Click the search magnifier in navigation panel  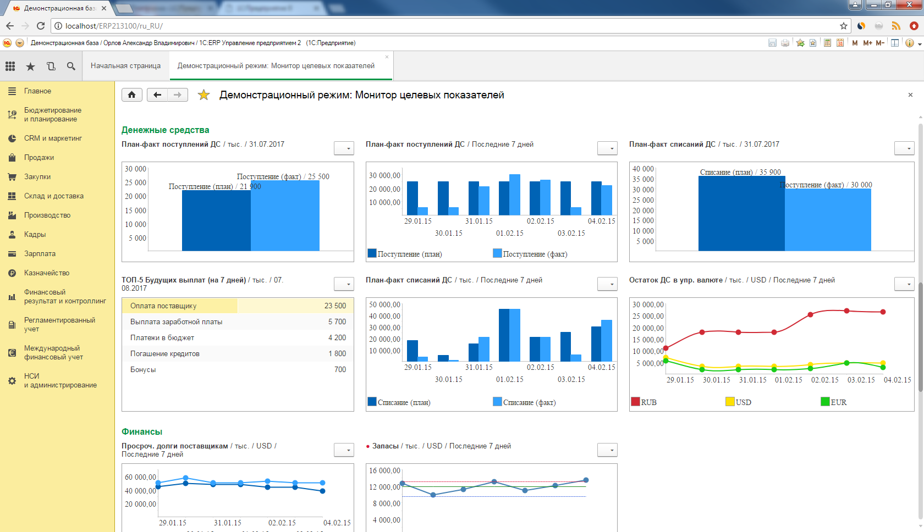tap(71, 66)
